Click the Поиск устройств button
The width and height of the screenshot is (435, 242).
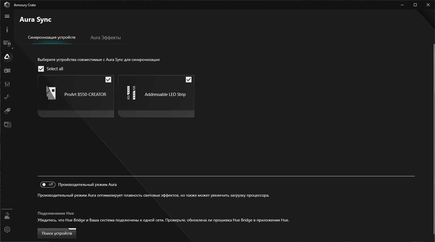57,233
